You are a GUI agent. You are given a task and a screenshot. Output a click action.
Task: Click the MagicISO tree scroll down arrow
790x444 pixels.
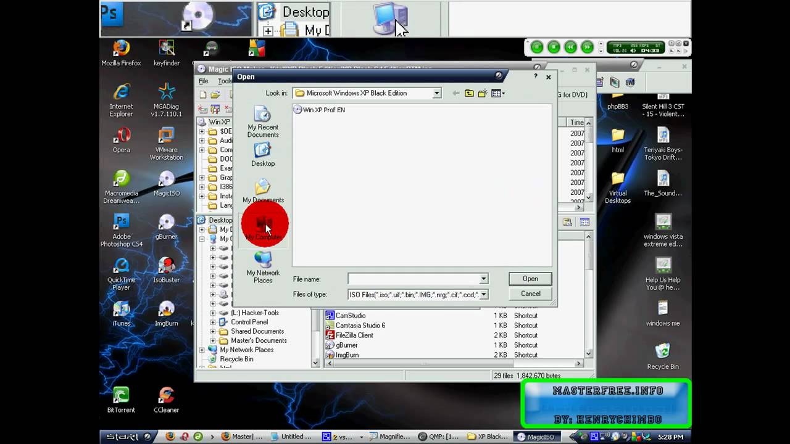coord(315,363)
